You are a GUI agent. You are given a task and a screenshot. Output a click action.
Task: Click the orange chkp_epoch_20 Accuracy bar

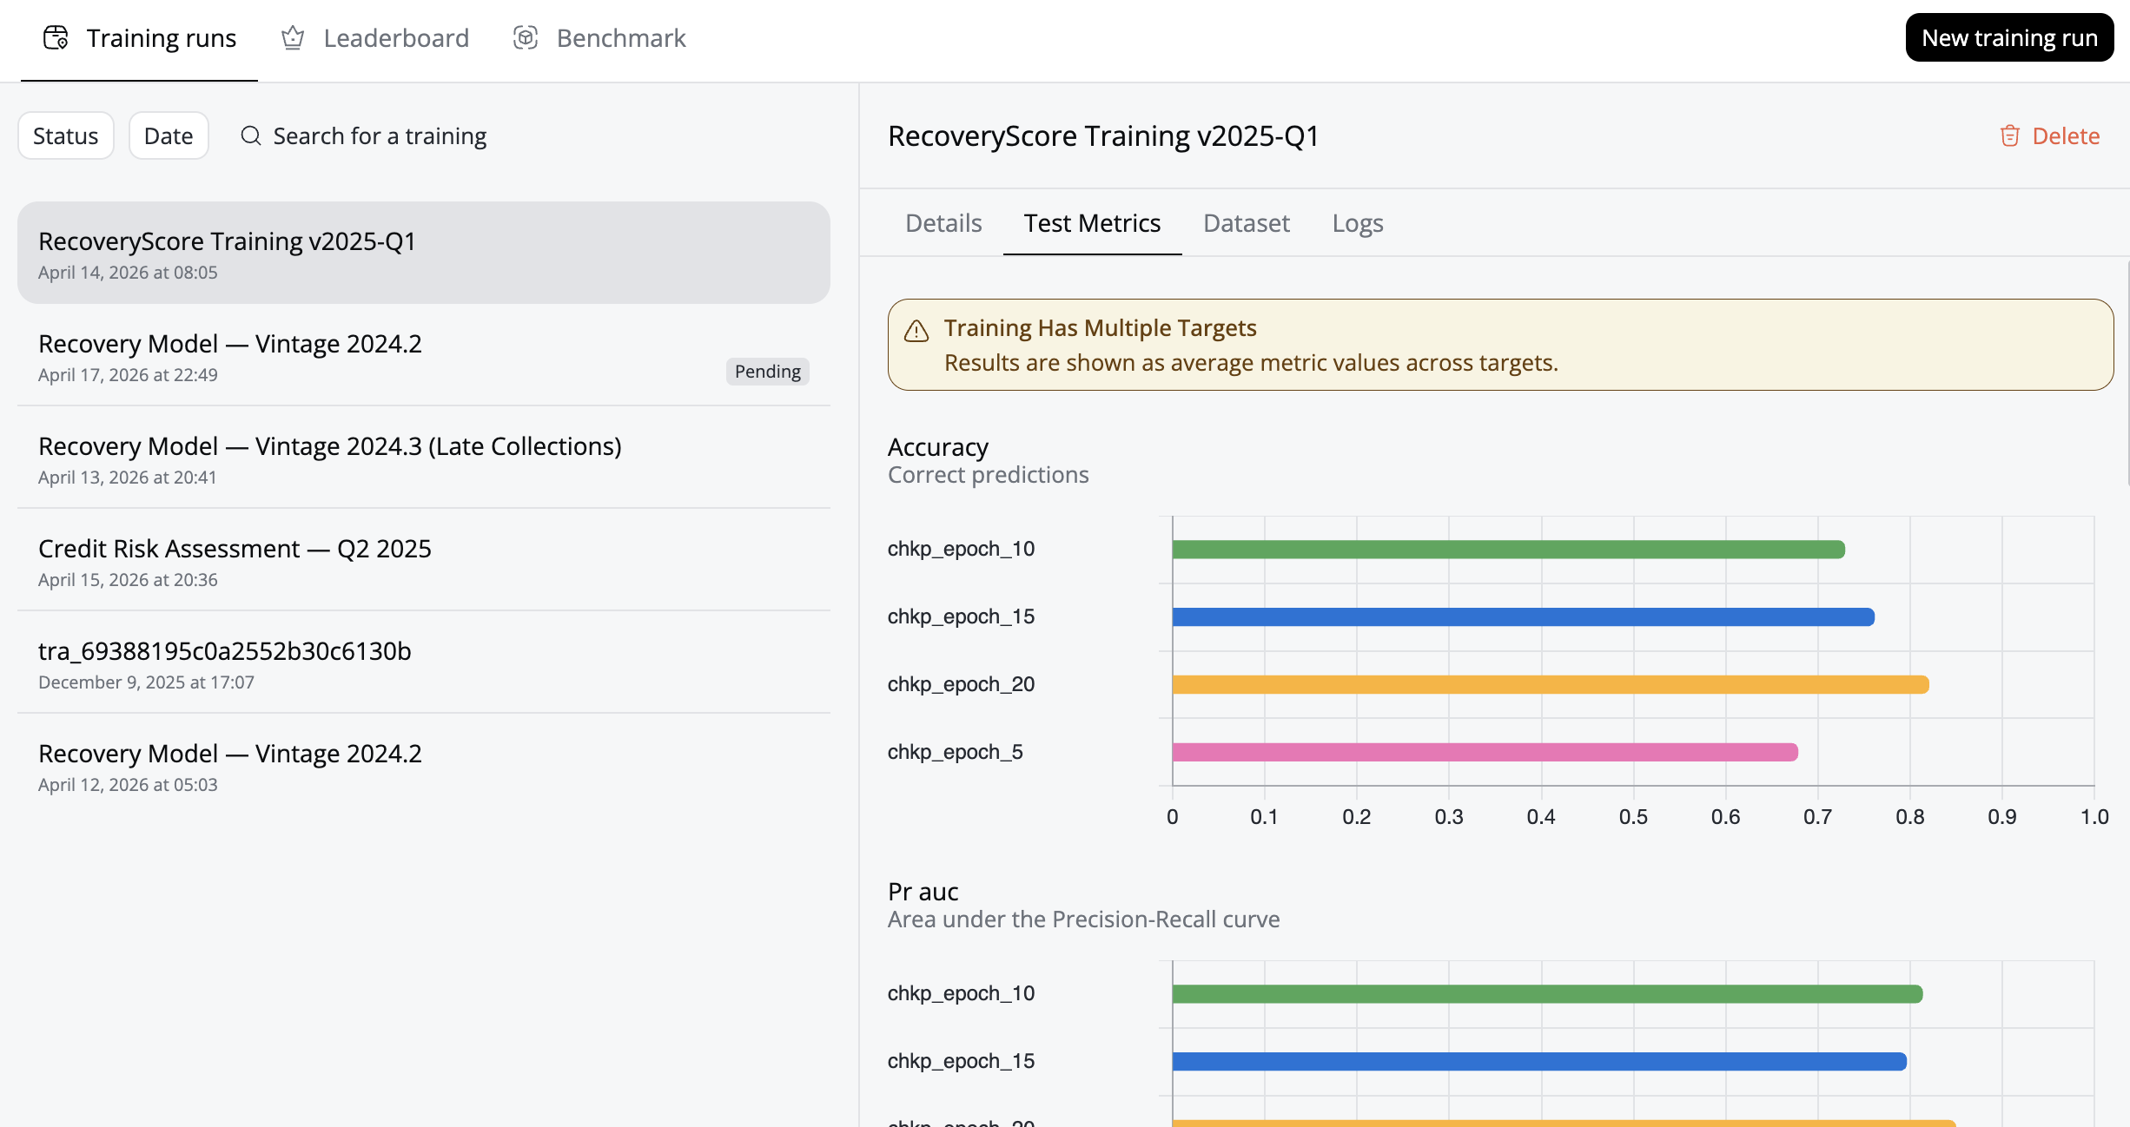point(1550,684)
